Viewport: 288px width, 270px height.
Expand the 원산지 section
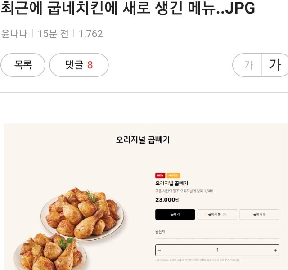tap(217, 232)
